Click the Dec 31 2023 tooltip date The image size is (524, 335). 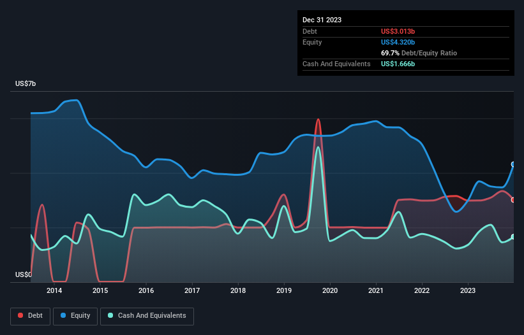point(322,20)
